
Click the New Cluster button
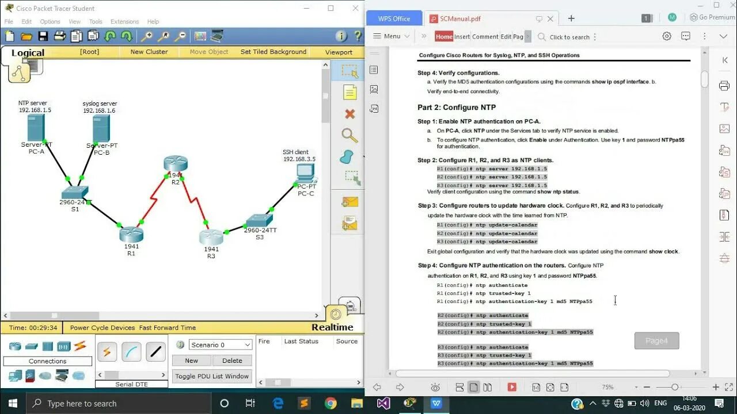point(149,52)
